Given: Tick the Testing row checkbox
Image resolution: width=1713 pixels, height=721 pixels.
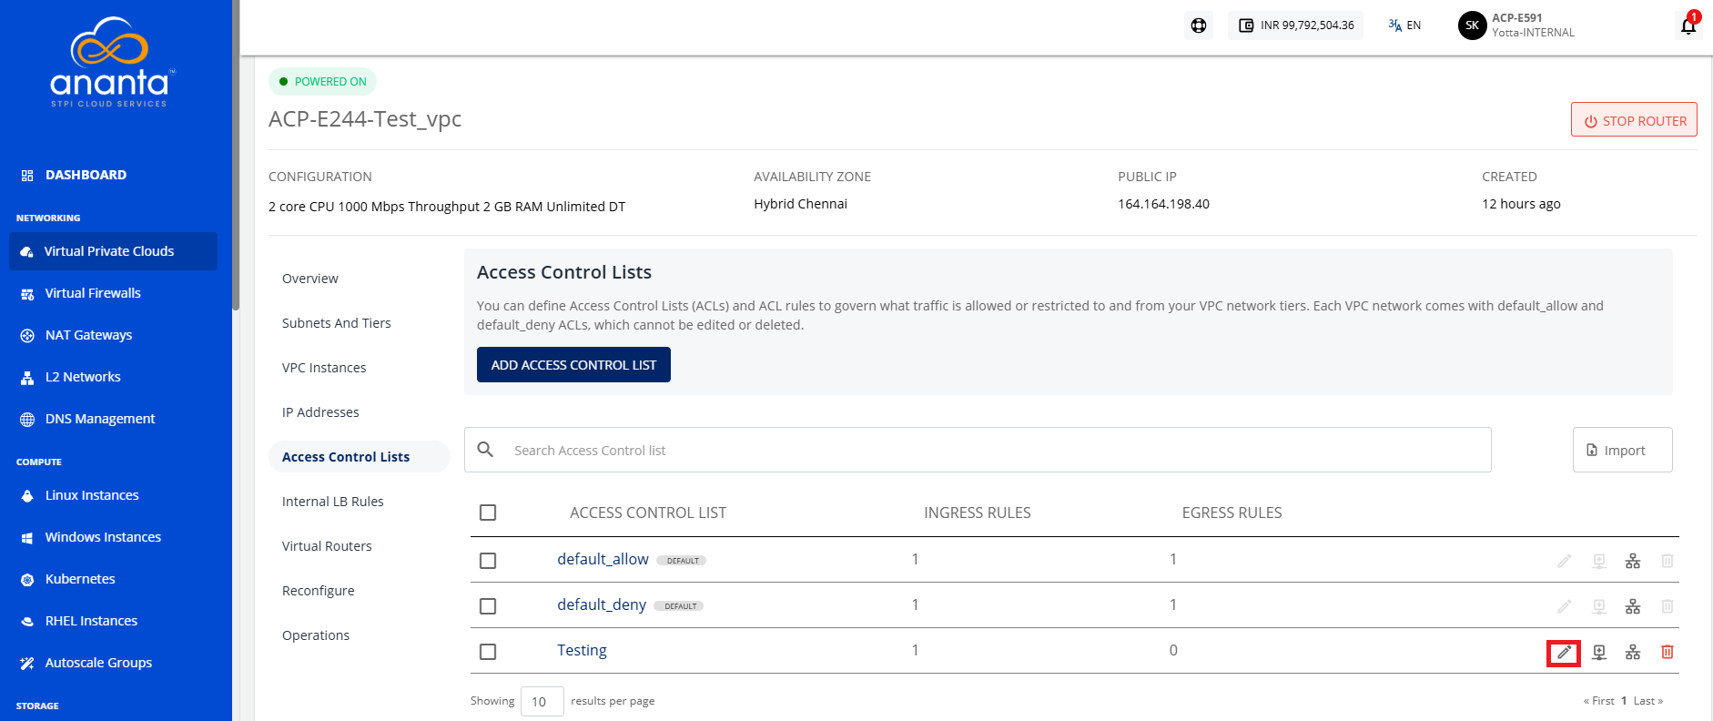Looking at the screenshot, I should pos(488,652).
